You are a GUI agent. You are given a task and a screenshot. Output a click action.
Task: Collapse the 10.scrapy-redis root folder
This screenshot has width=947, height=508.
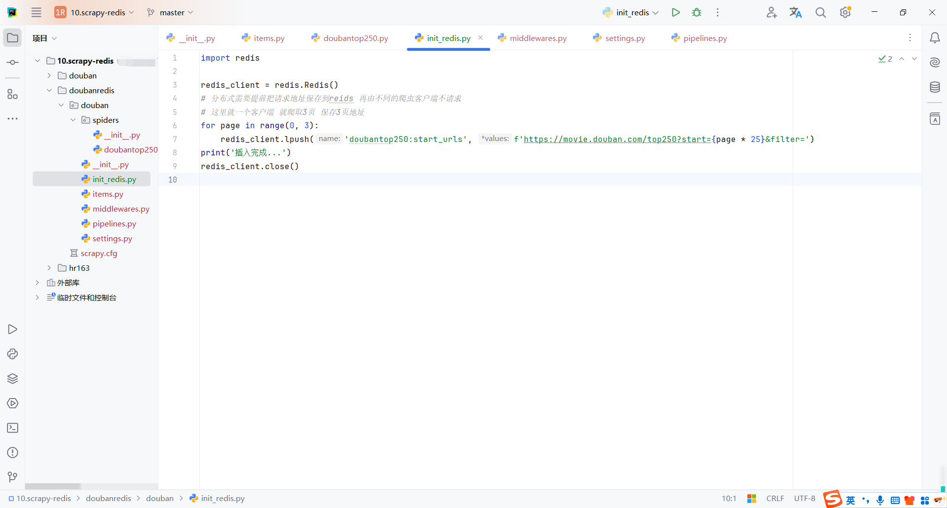[37, 61]
